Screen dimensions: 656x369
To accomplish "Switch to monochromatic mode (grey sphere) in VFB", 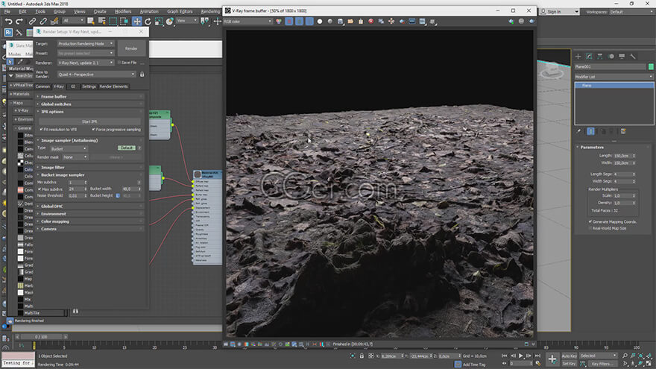I will [329, 21].
